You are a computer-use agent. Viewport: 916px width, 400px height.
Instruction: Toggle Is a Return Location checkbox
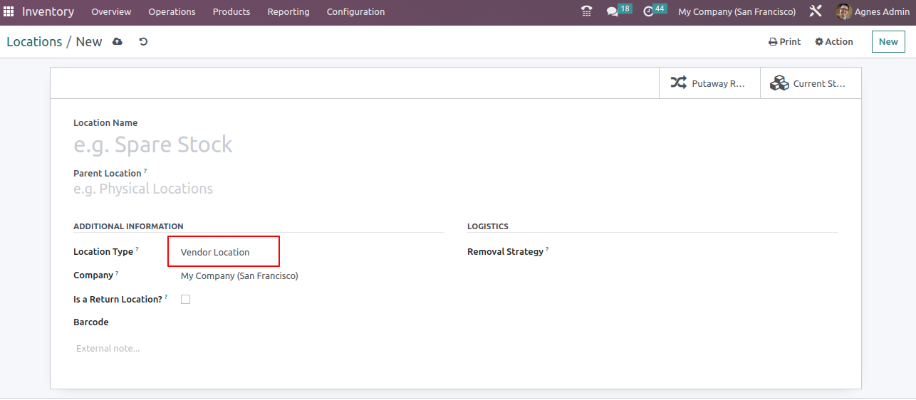[x=185, y=300]
